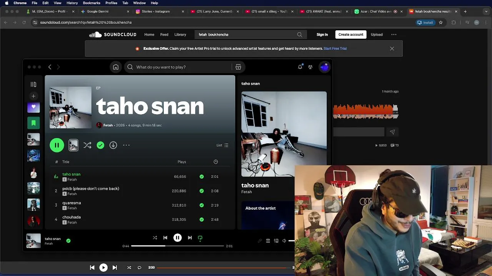The width and height of the screenshot is (492, 276).
Task: Pause playback in Spotify player bar
Action: pos(178,238)
